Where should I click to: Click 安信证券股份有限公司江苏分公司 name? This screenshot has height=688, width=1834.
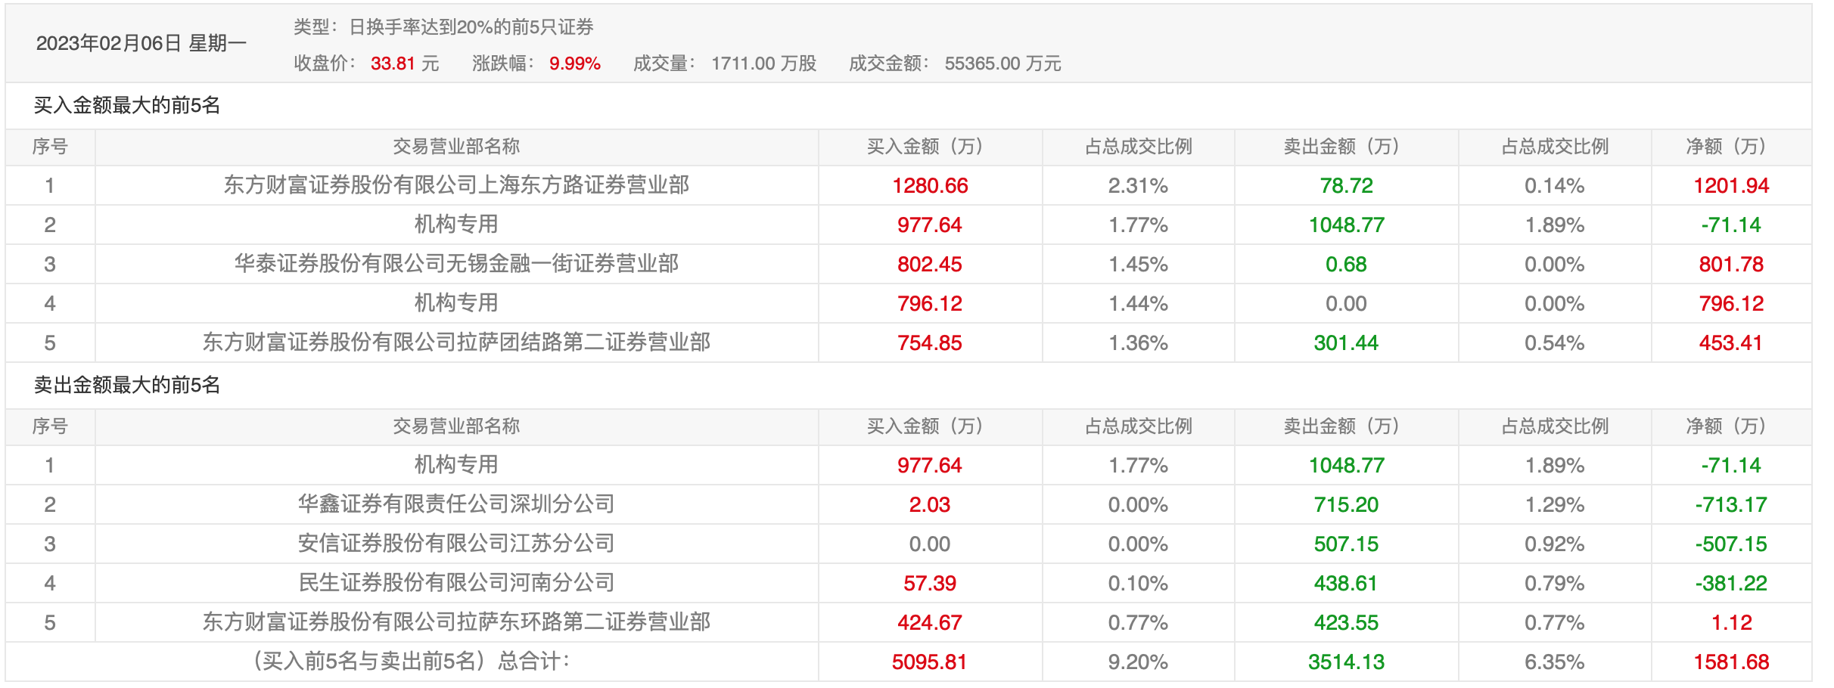click(456, 544)
